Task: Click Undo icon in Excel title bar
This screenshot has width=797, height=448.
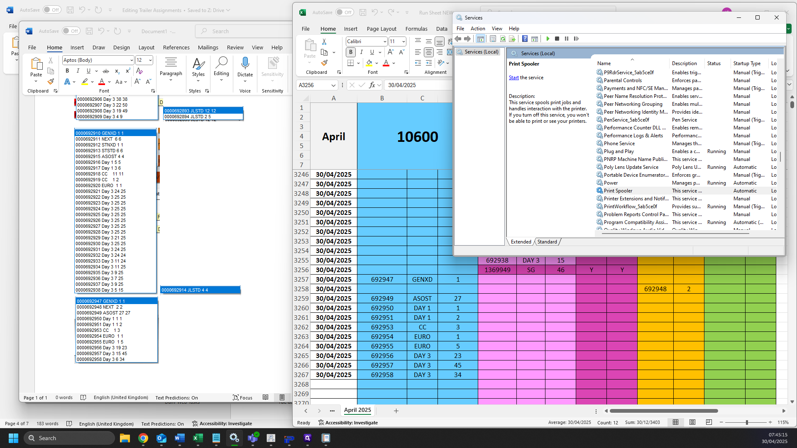Action: [x=374, y=12]
